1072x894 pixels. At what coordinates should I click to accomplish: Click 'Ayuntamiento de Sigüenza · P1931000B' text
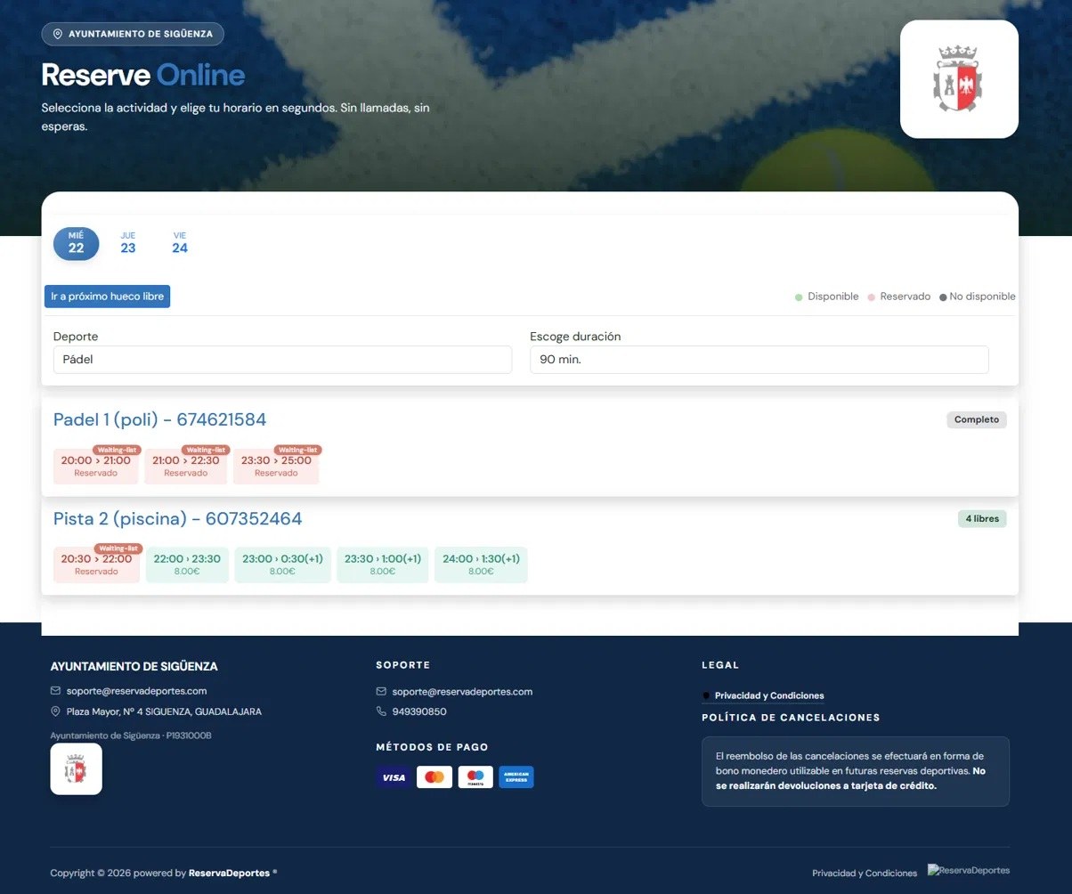point(131,736)
